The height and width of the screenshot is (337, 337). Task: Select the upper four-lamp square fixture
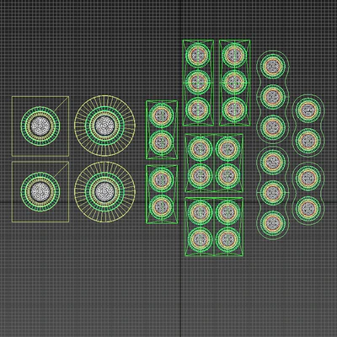coord(214,163)
